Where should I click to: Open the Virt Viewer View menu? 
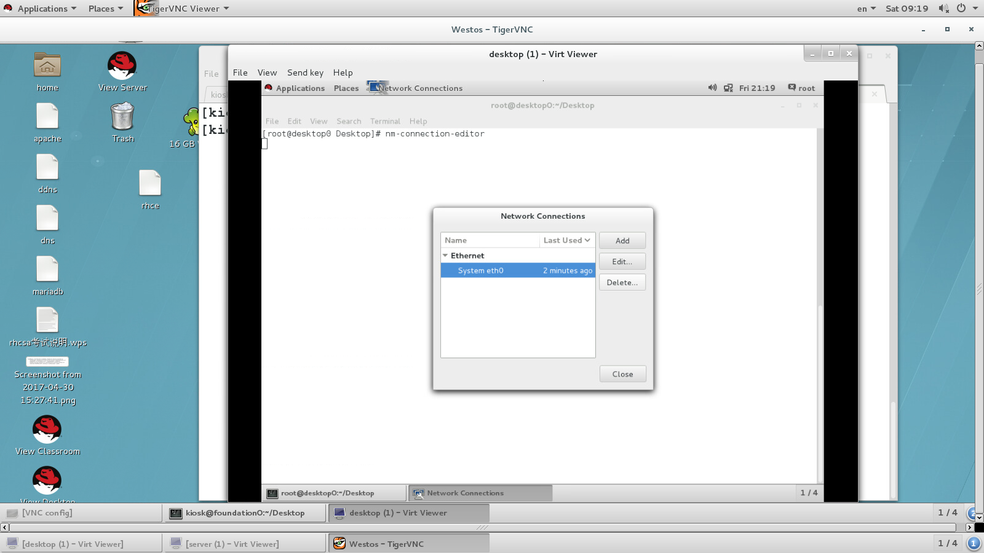point(267,73)
